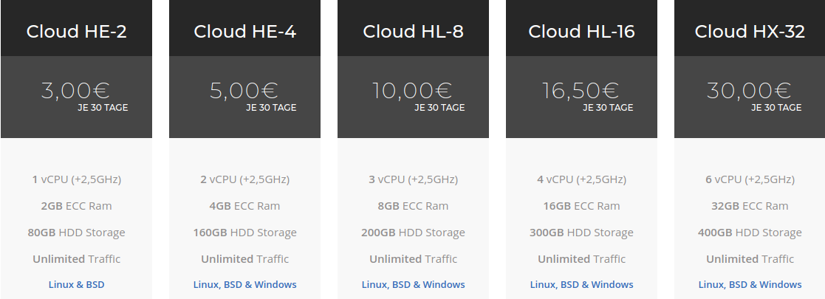
Task: Click Linux, BSD & Windows under HX-32
Action: coord(750,285)
